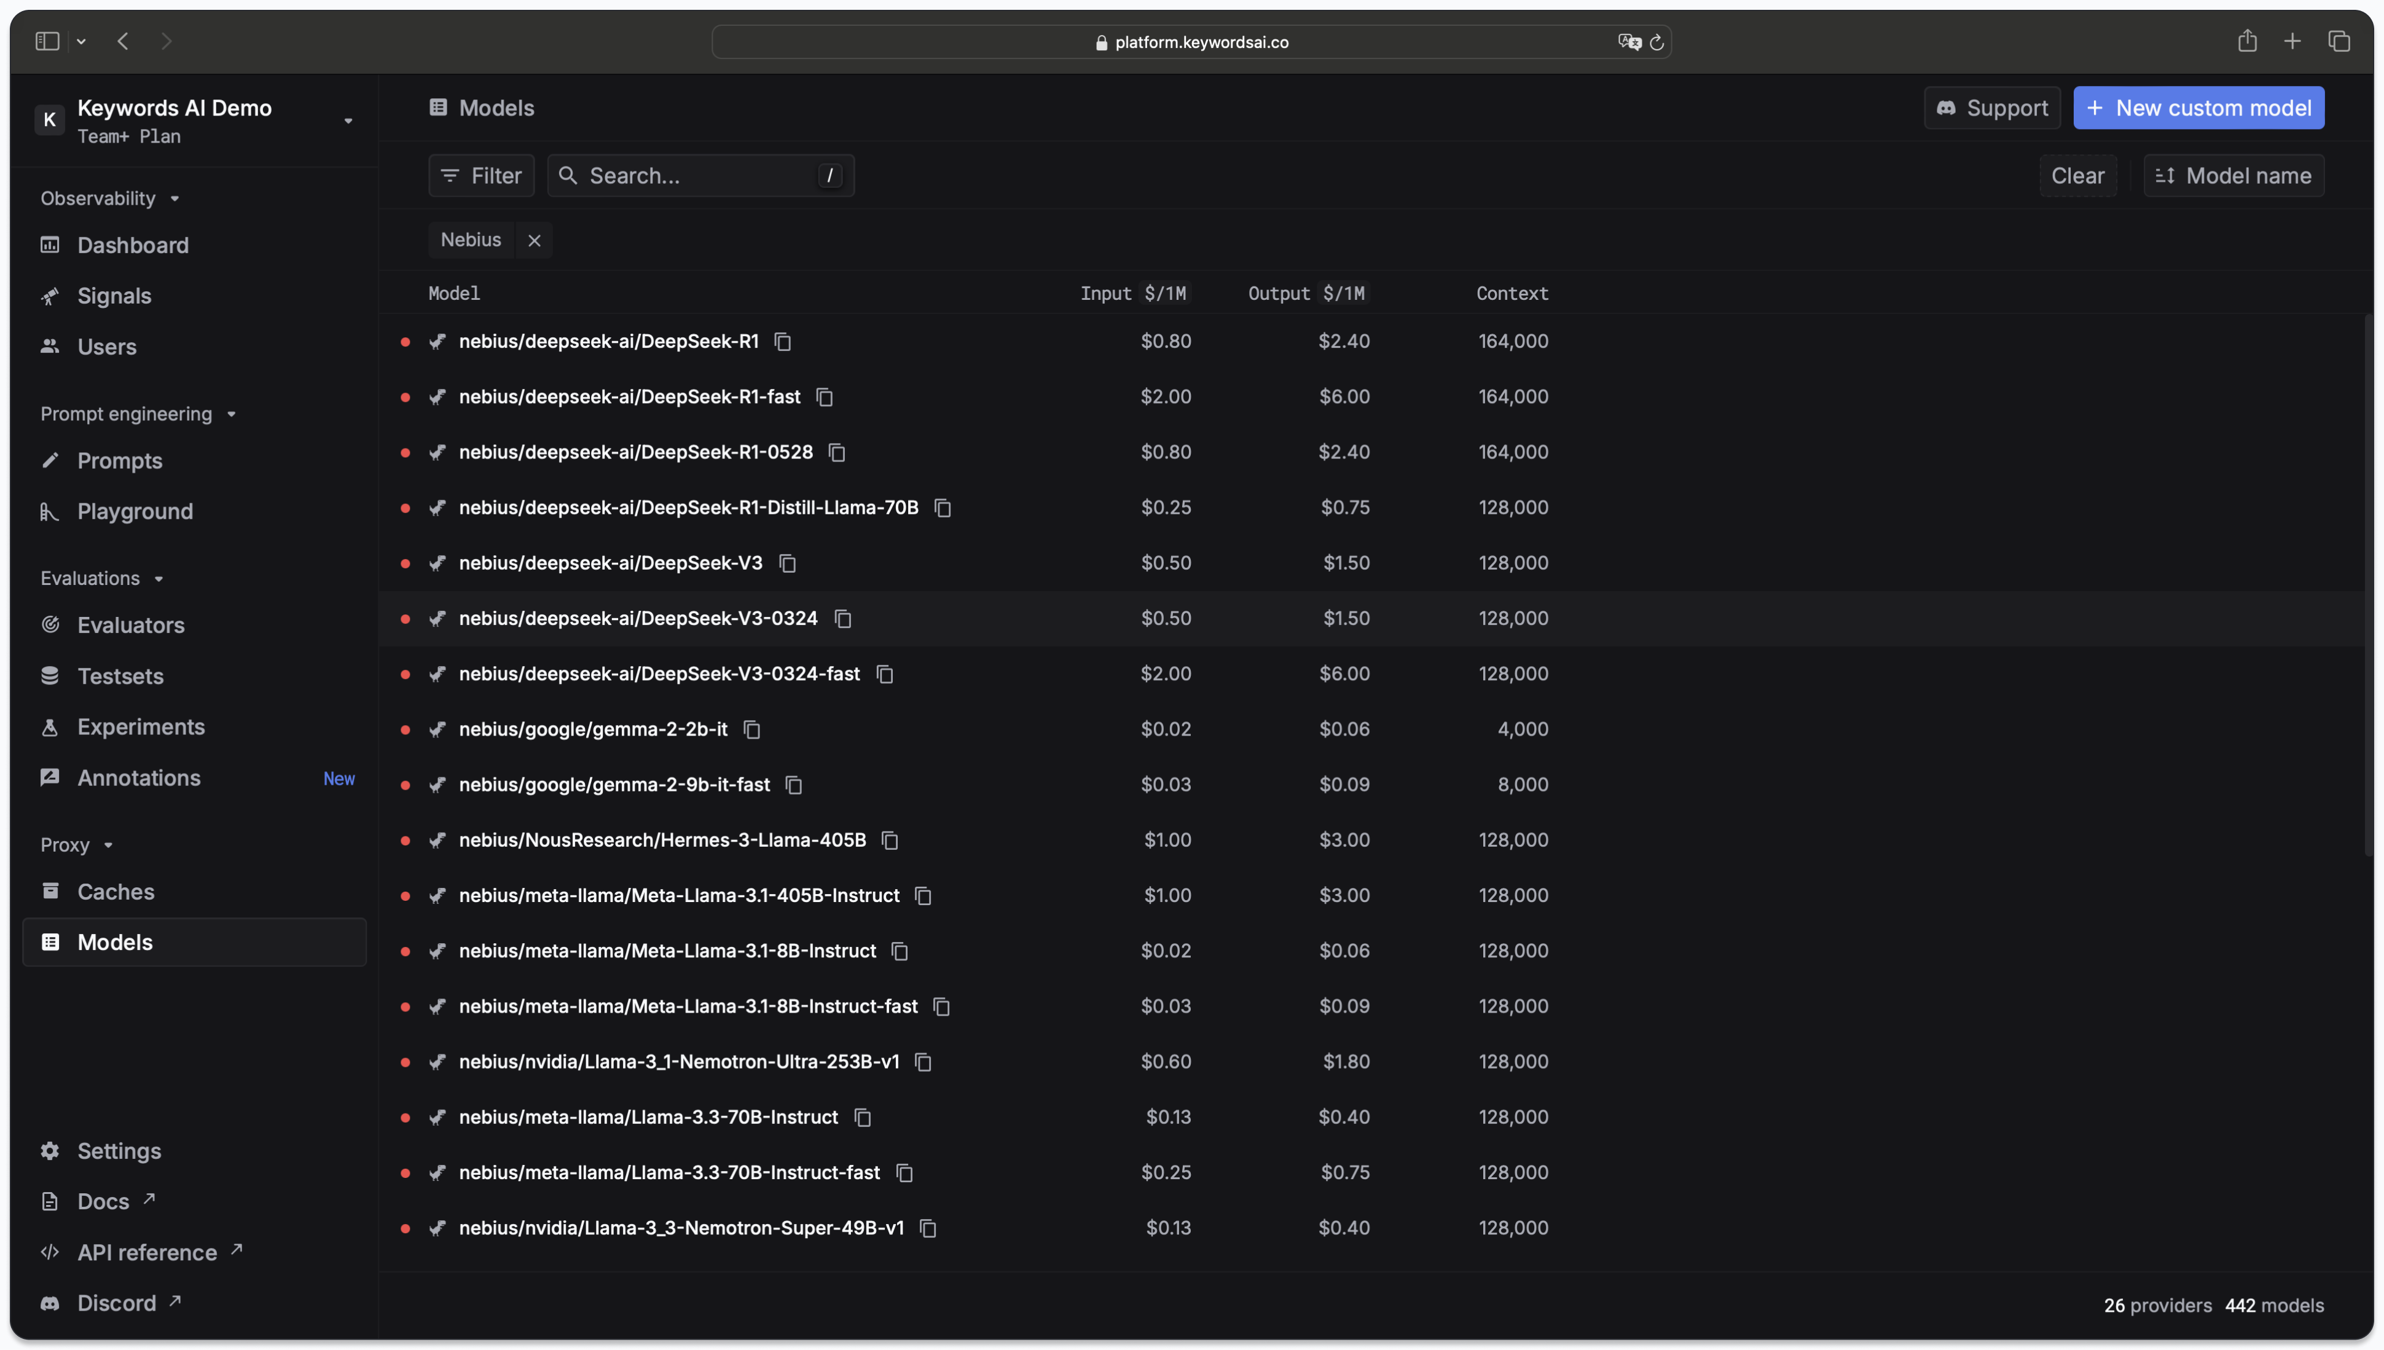
Task: Click the platform.keywordsai.co address bar
Action: pos(1191,42)
